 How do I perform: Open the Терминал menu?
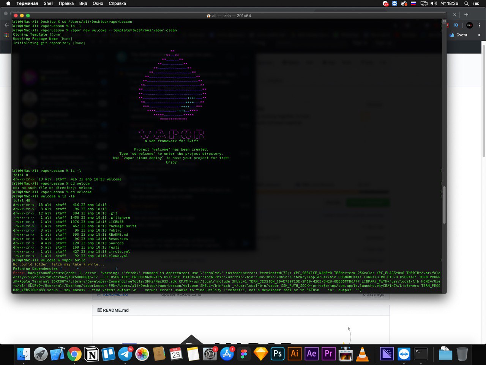click(x=27, y=3)
